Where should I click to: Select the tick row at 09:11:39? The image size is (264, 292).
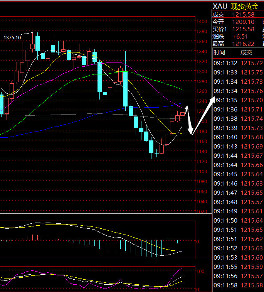238,128
